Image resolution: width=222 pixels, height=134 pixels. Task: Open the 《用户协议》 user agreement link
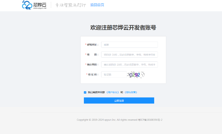coord(113,92)
